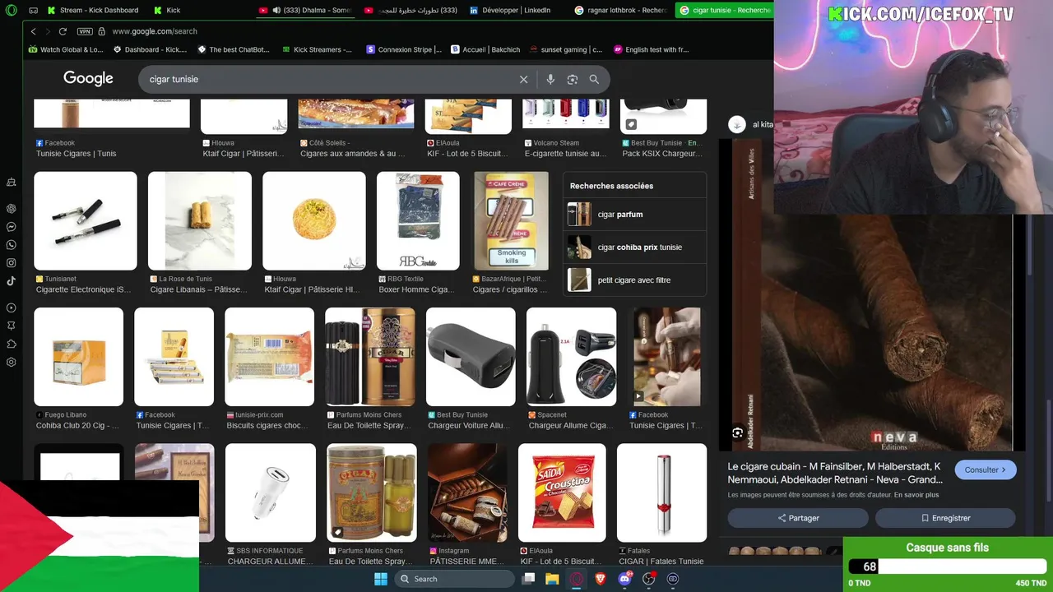Image resolution: width=1053 pixels, height=592 pixels.
Task: Open Google Lens image search icon
Action: [x=573, y=79]
